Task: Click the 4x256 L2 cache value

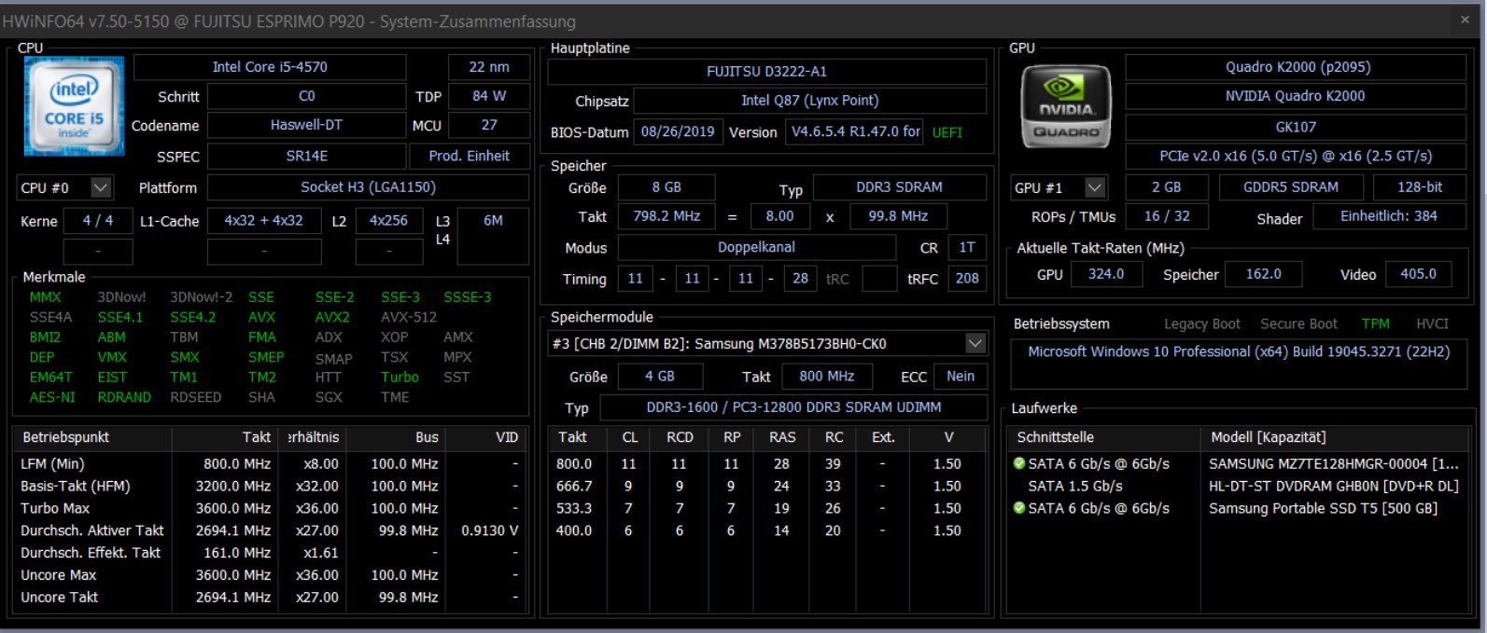Action: click(388, 221)
